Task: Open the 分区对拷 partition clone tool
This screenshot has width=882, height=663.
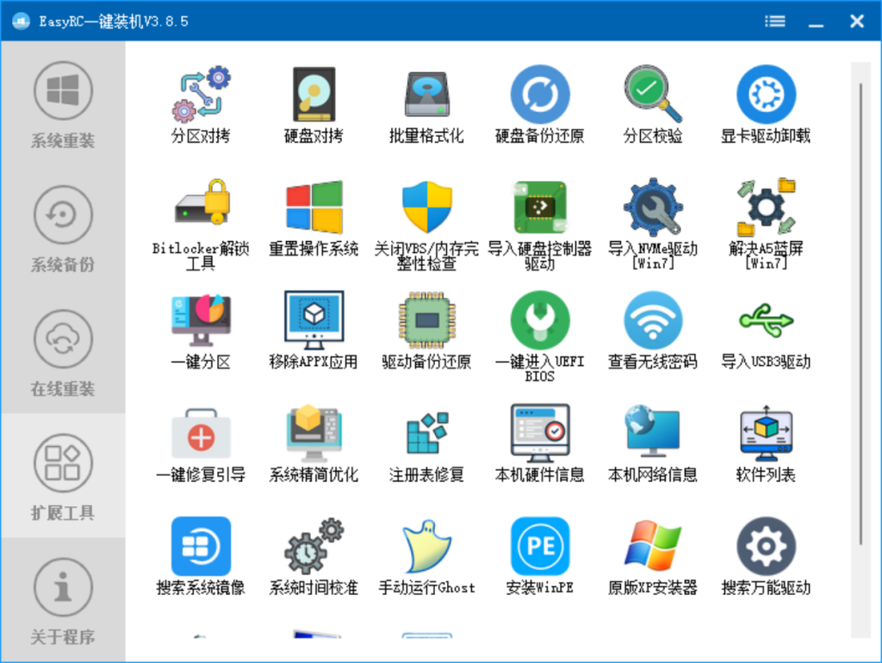Action: pos(201,104)
